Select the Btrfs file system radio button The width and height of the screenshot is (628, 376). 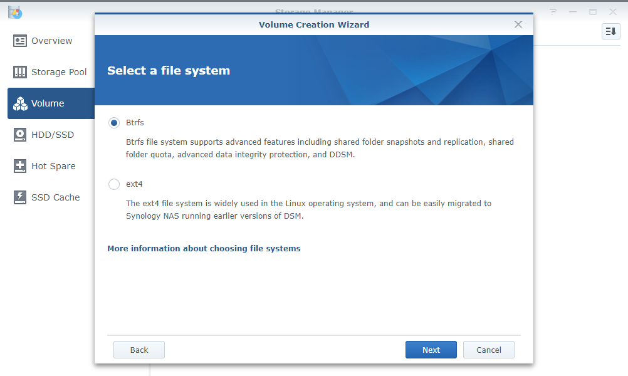(x=114, y=123)
